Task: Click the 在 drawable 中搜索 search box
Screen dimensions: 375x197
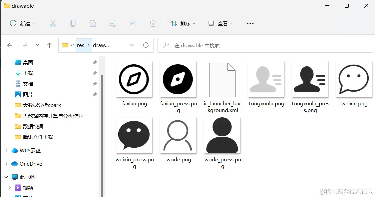Action: pyautogui.click(x=265, y=45)
